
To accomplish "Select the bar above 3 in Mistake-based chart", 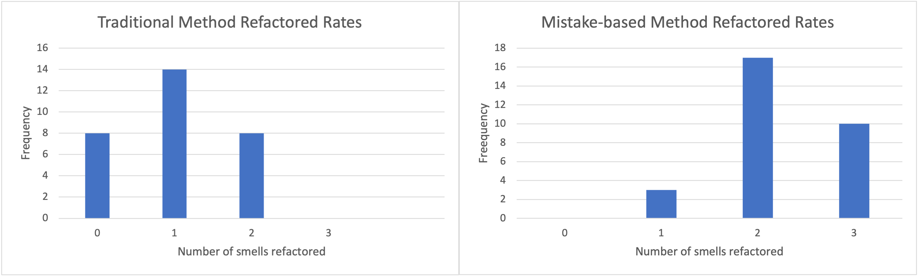I will [854, 171].
